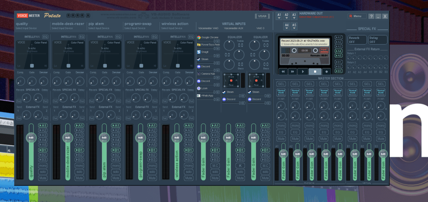The width and height of the screenshot is (428, 202).
Task: Select input device for quality strip
Action: tap(26, 28)
